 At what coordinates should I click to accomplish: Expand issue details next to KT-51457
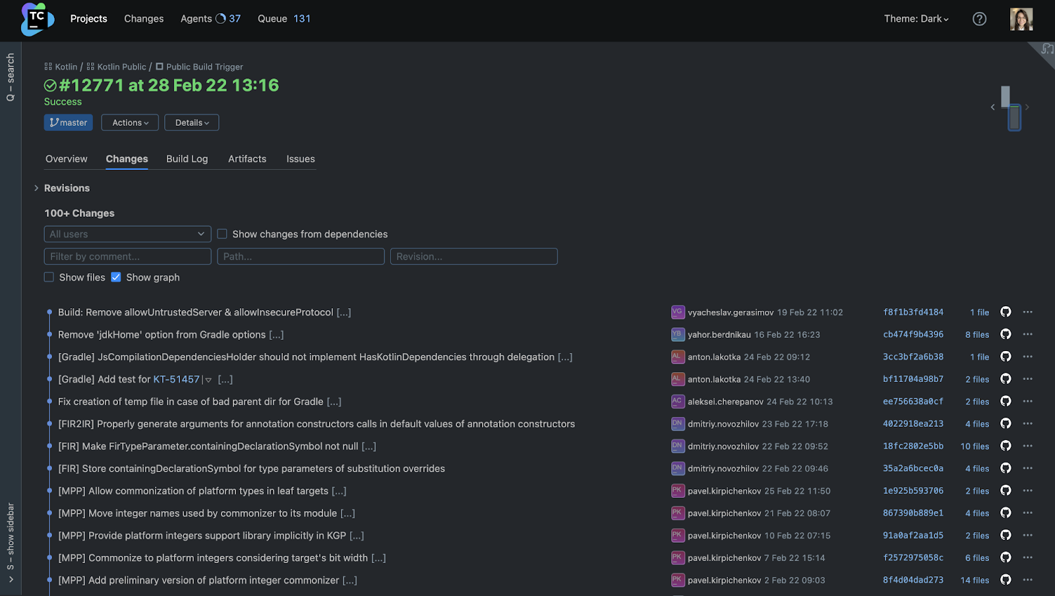[x=208, y=380]
